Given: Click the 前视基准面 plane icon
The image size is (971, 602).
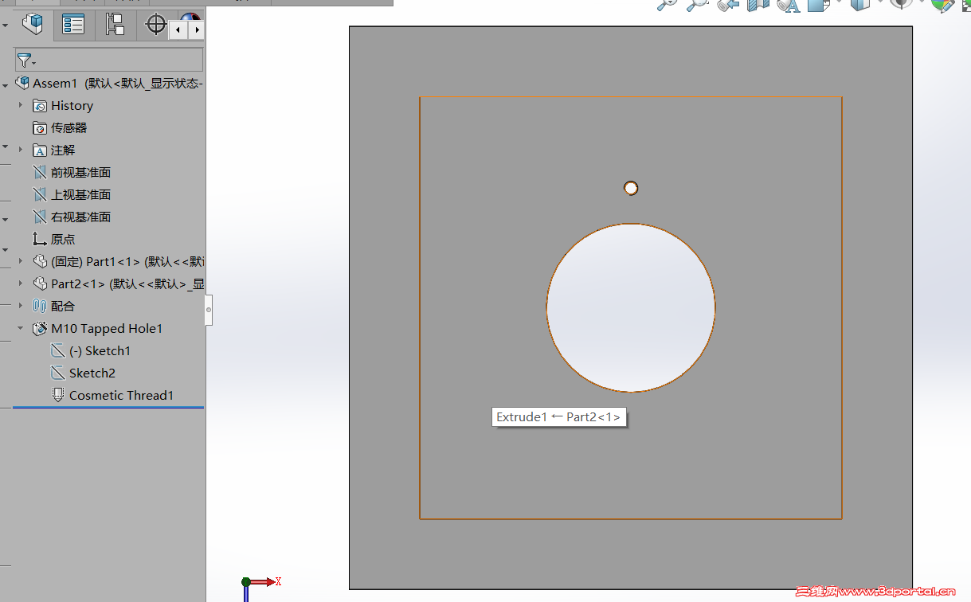Looking at the screenshot, I should coord(40,173).
